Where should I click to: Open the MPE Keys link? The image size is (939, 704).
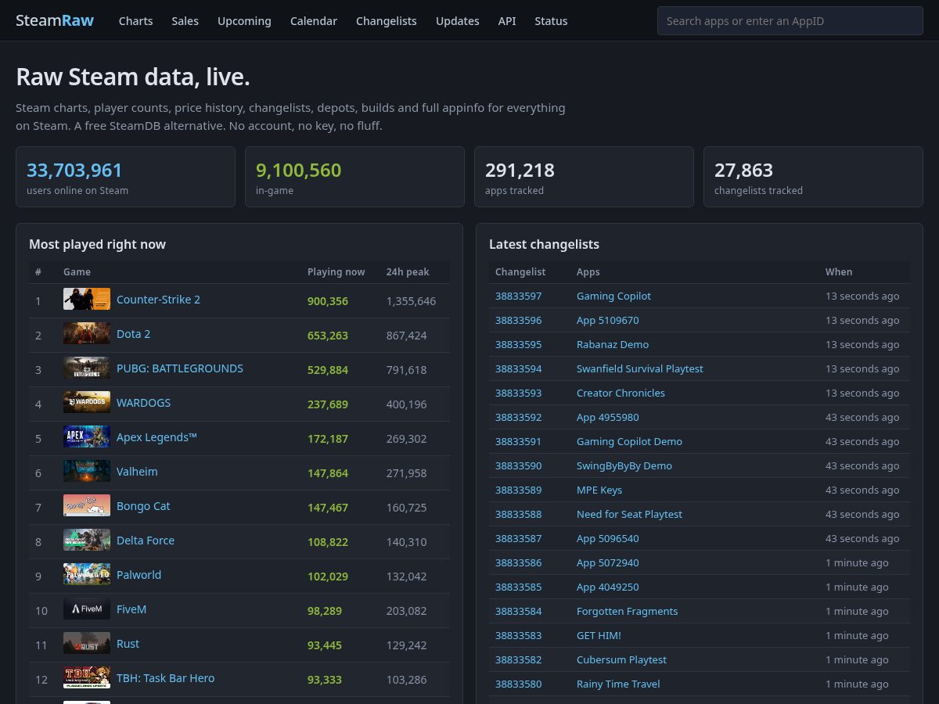click(x=599, y=490)
